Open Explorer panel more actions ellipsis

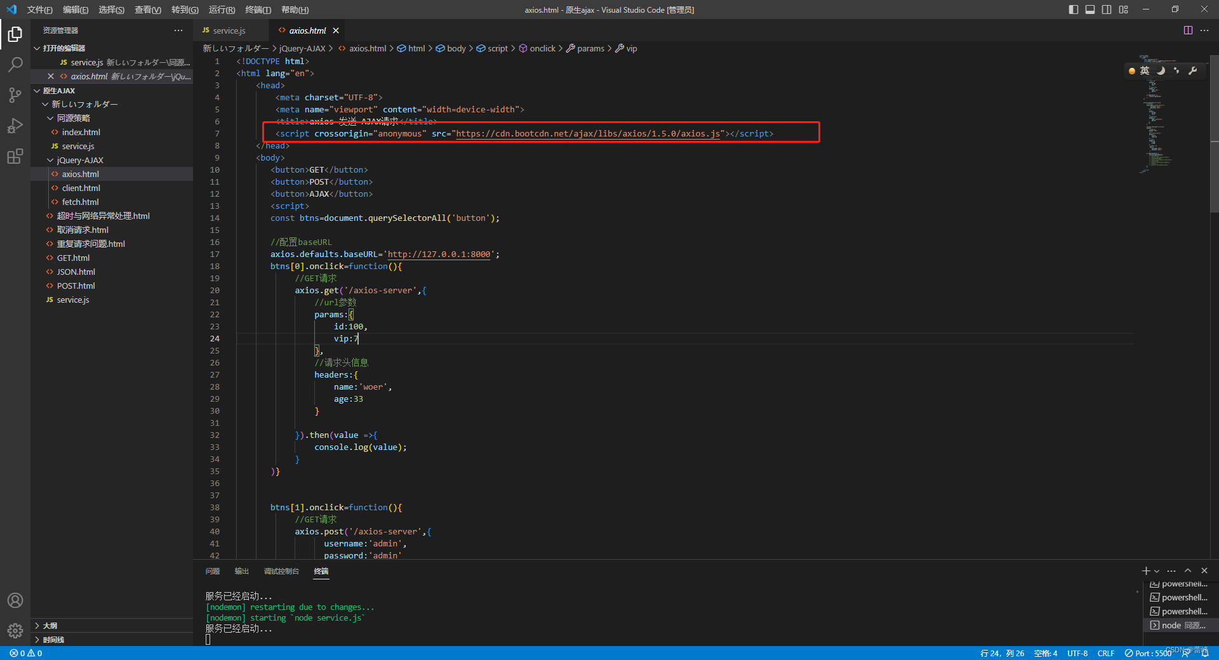(178, 30)
